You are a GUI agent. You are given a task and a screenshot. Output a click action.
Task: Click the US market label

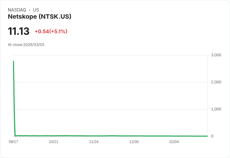click(x=36, y=10)
